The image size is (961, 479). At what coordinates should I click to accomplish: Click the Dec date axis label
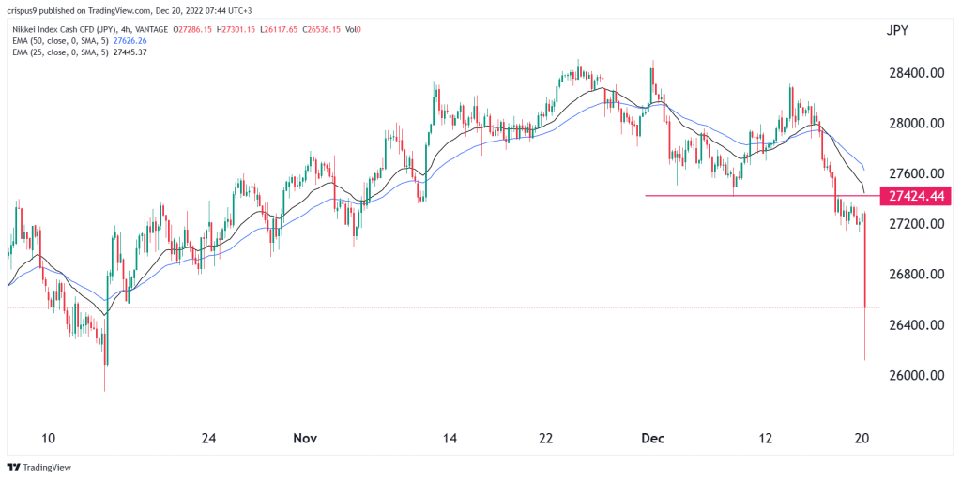(651, 439)
